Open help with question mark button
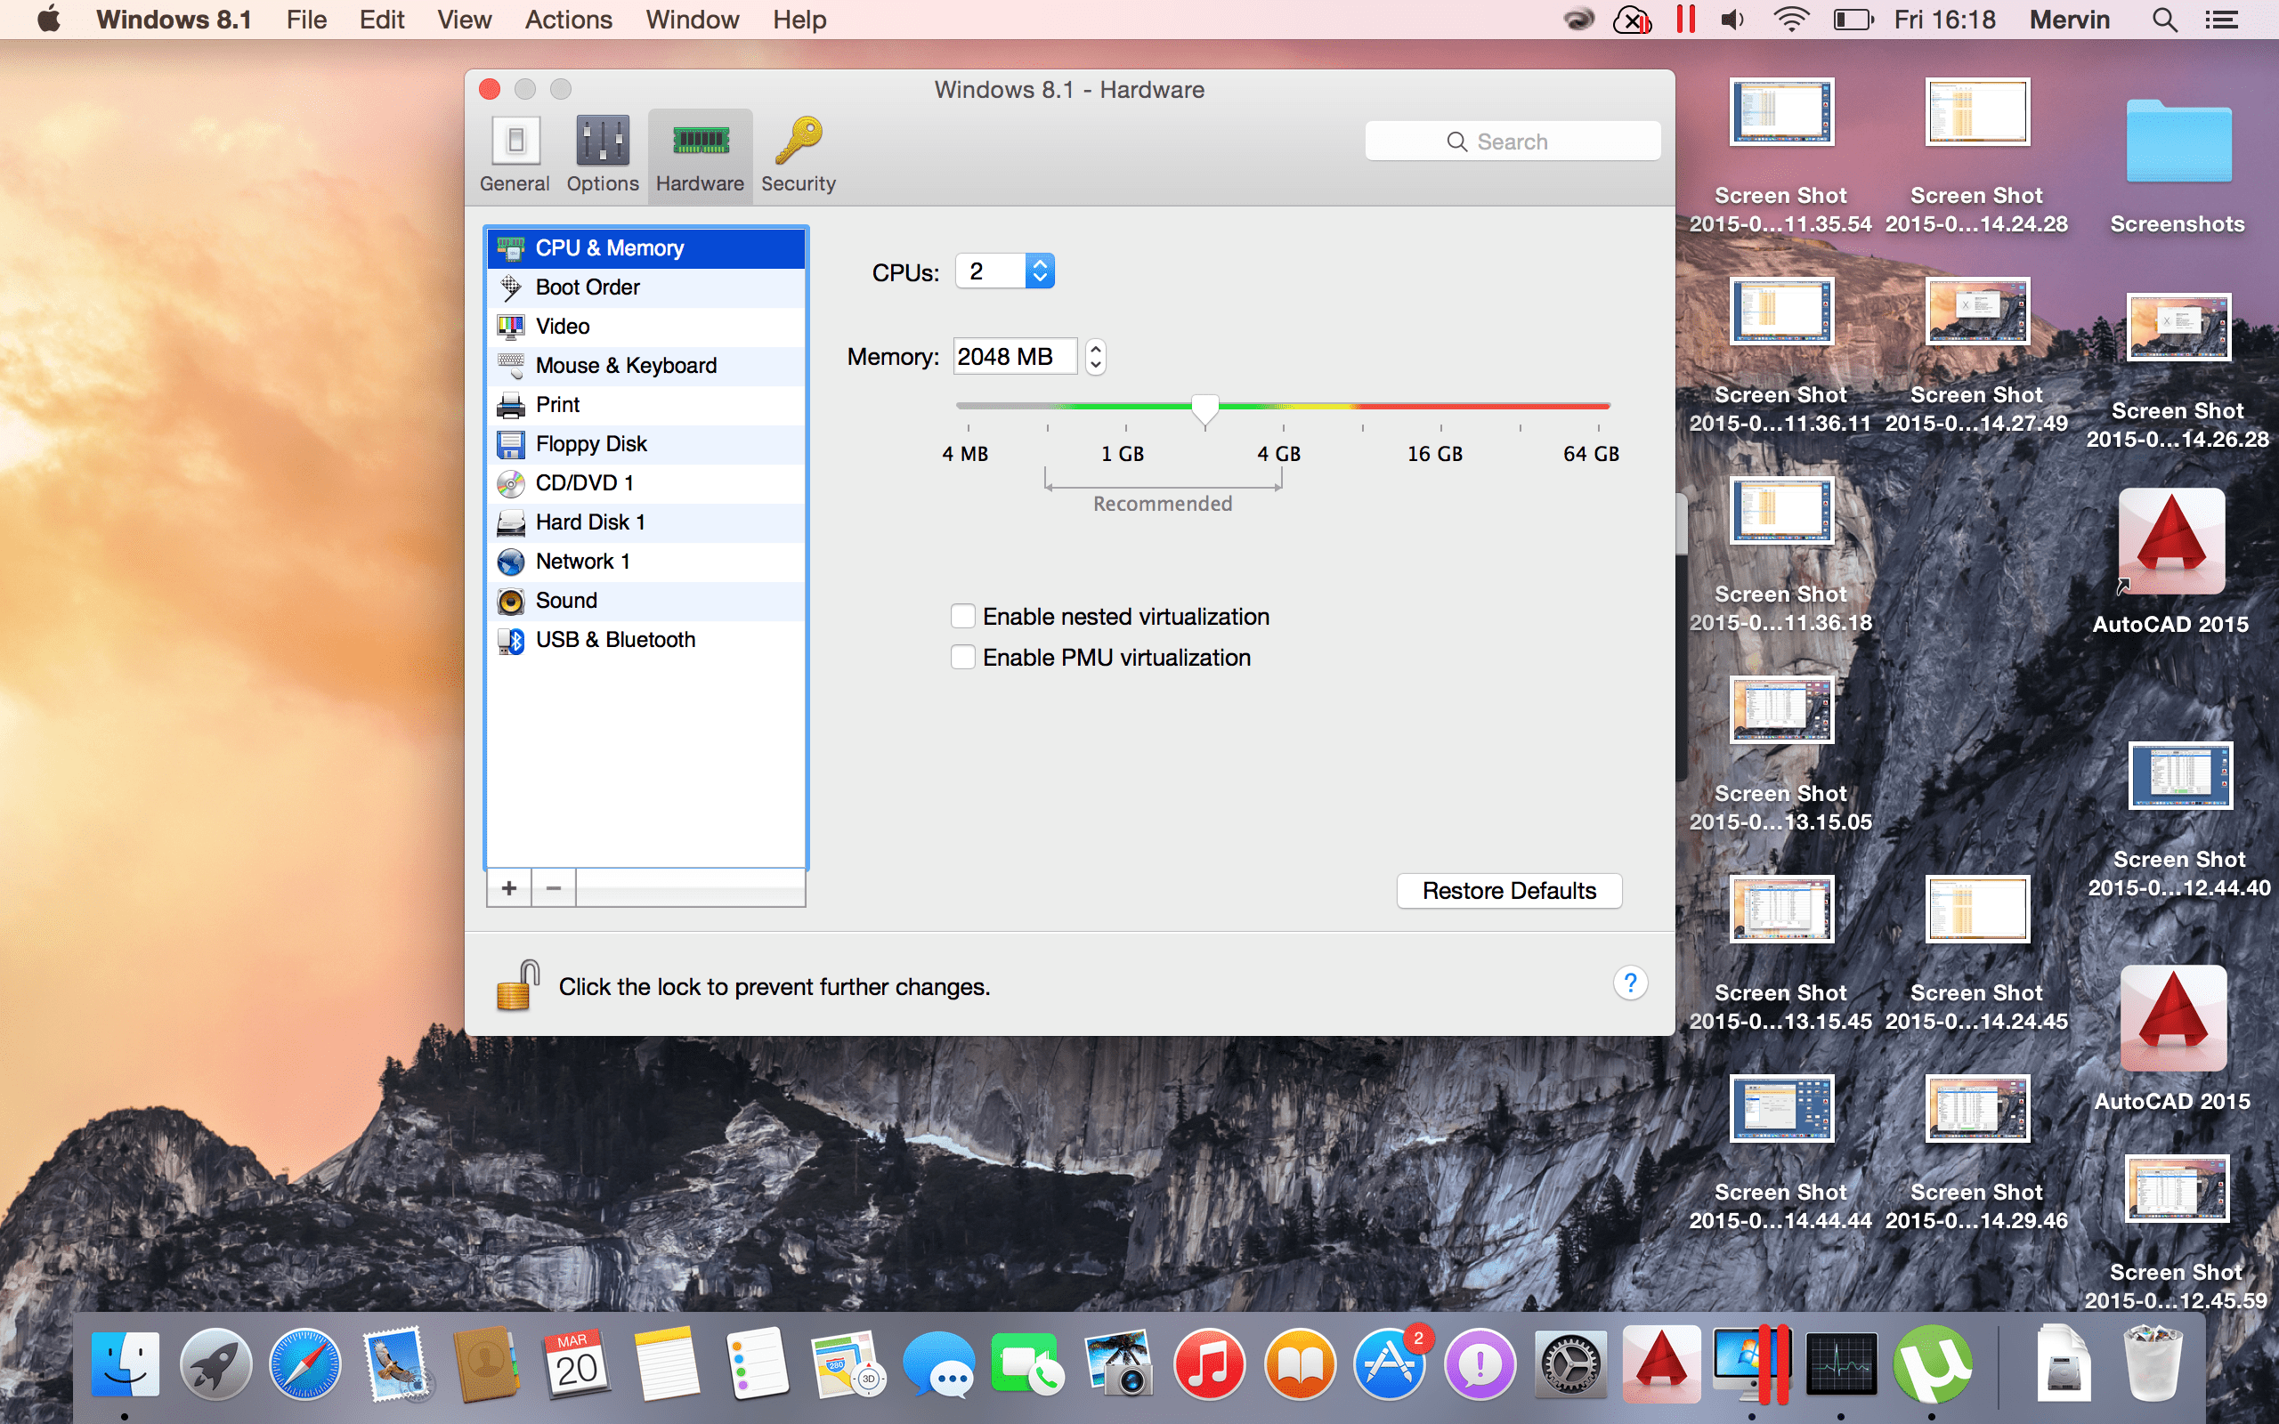The width and height of the screenshot is (2279, 1424). tap(1630, 983)
